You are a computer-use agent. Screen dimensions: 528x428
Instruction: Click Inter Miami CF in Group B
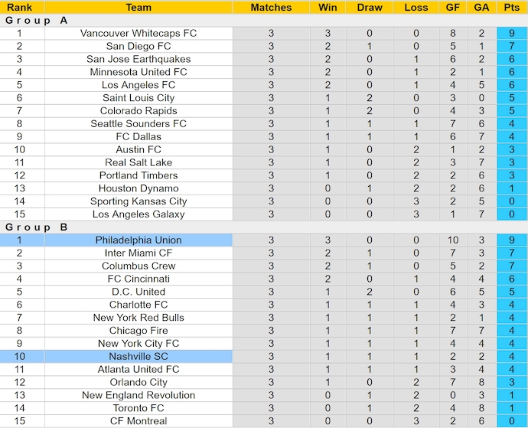pyautogui.click(x=139, y=253)
